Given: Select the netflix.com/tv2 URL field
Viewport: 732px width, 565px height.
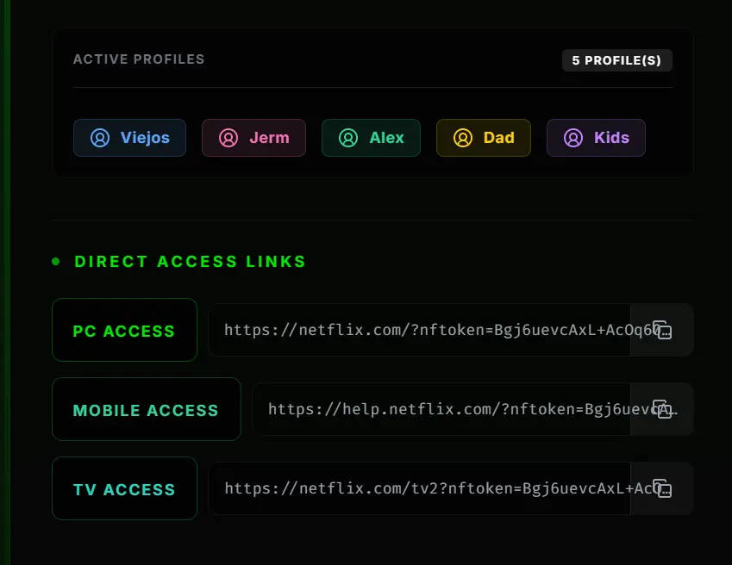Looking at the screenshot, I should [x=419, y=488].
